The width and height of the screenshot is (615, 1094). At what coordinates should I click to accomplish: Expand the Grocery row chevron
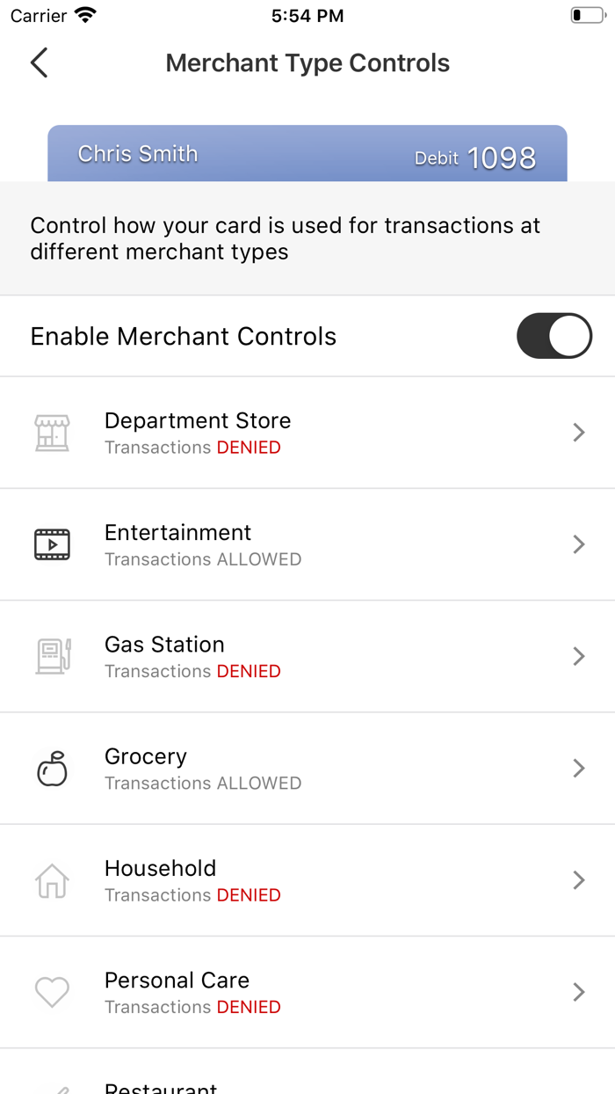click(x=578, y=768)
